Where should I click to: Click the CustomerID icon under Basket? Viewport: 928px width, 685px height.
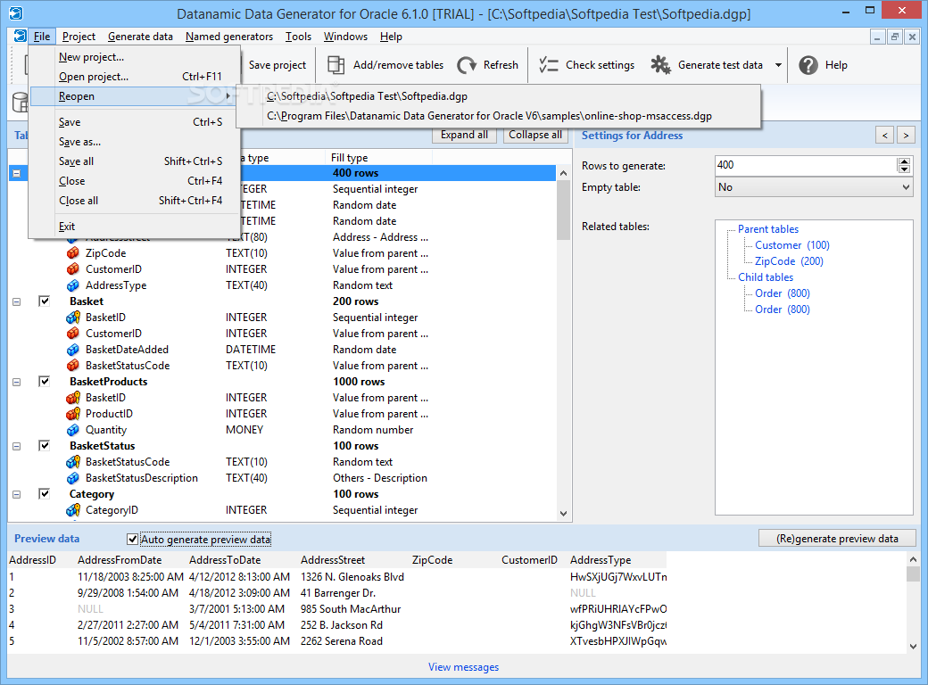pos(73,334)
